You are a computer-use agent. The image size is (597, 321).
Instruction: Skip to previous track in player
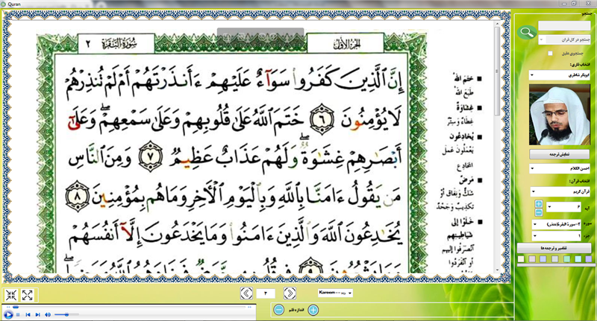click(x=28, y=314)
